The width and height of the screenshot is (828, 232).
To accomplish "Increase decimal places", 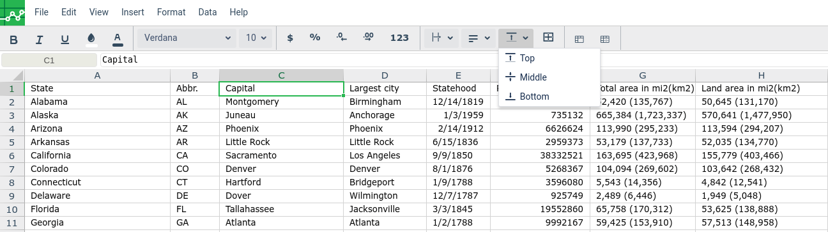I will pos(369,38).
